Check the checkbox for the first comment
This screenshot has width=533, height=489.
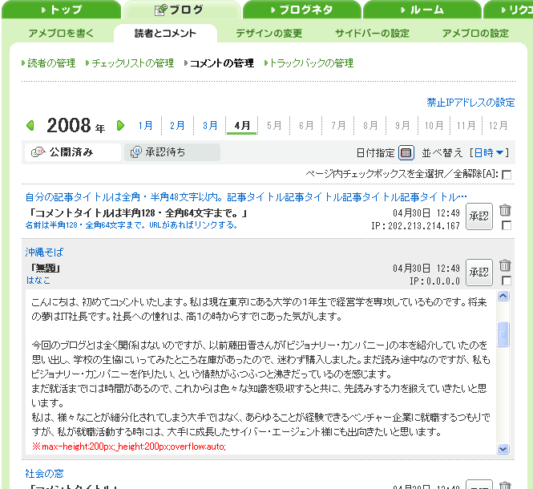507,225
